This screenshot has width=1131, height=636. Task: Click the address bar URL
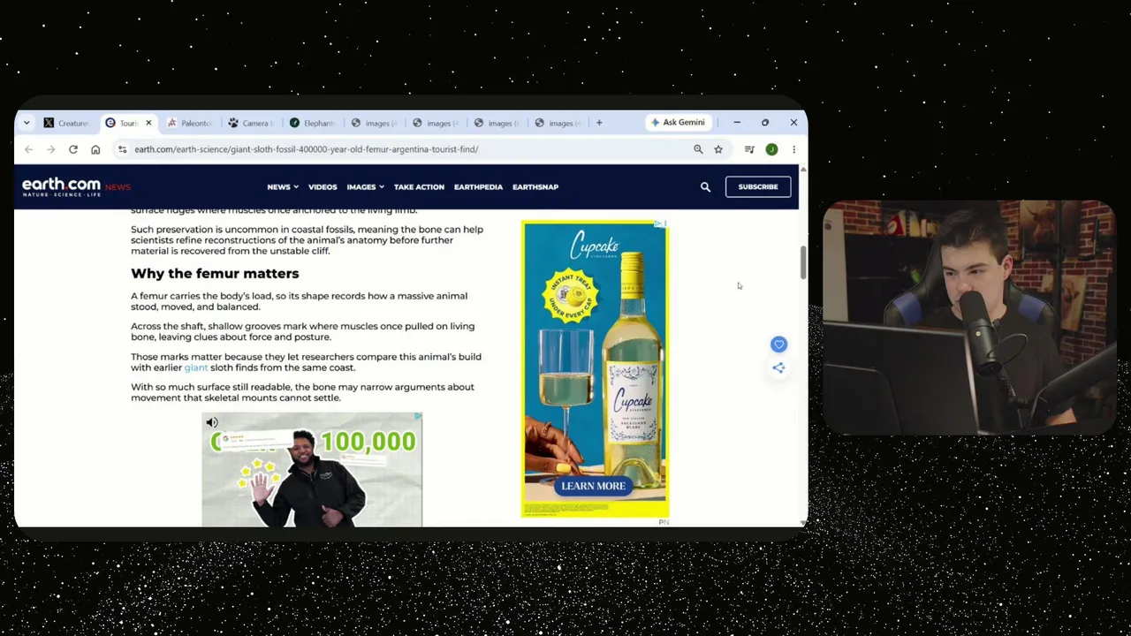coord(307,149)
